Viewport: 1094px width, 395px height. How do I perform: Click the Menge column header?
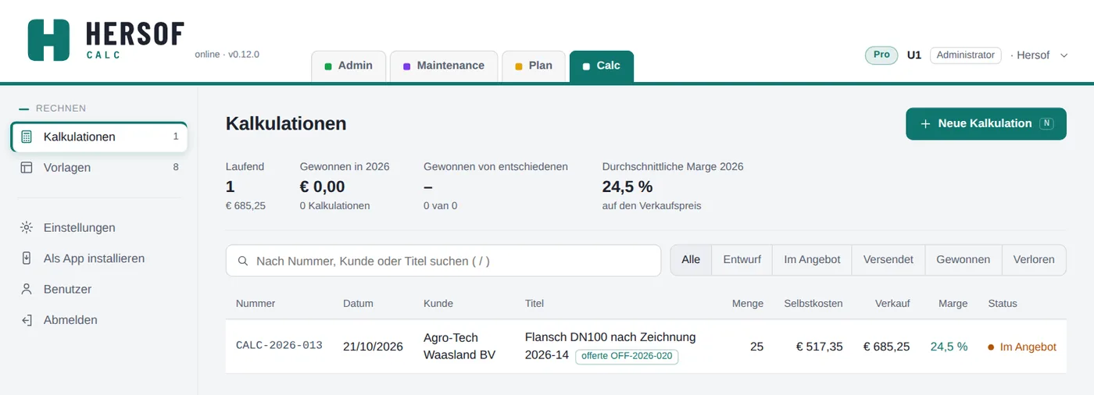tap(748, 303)
